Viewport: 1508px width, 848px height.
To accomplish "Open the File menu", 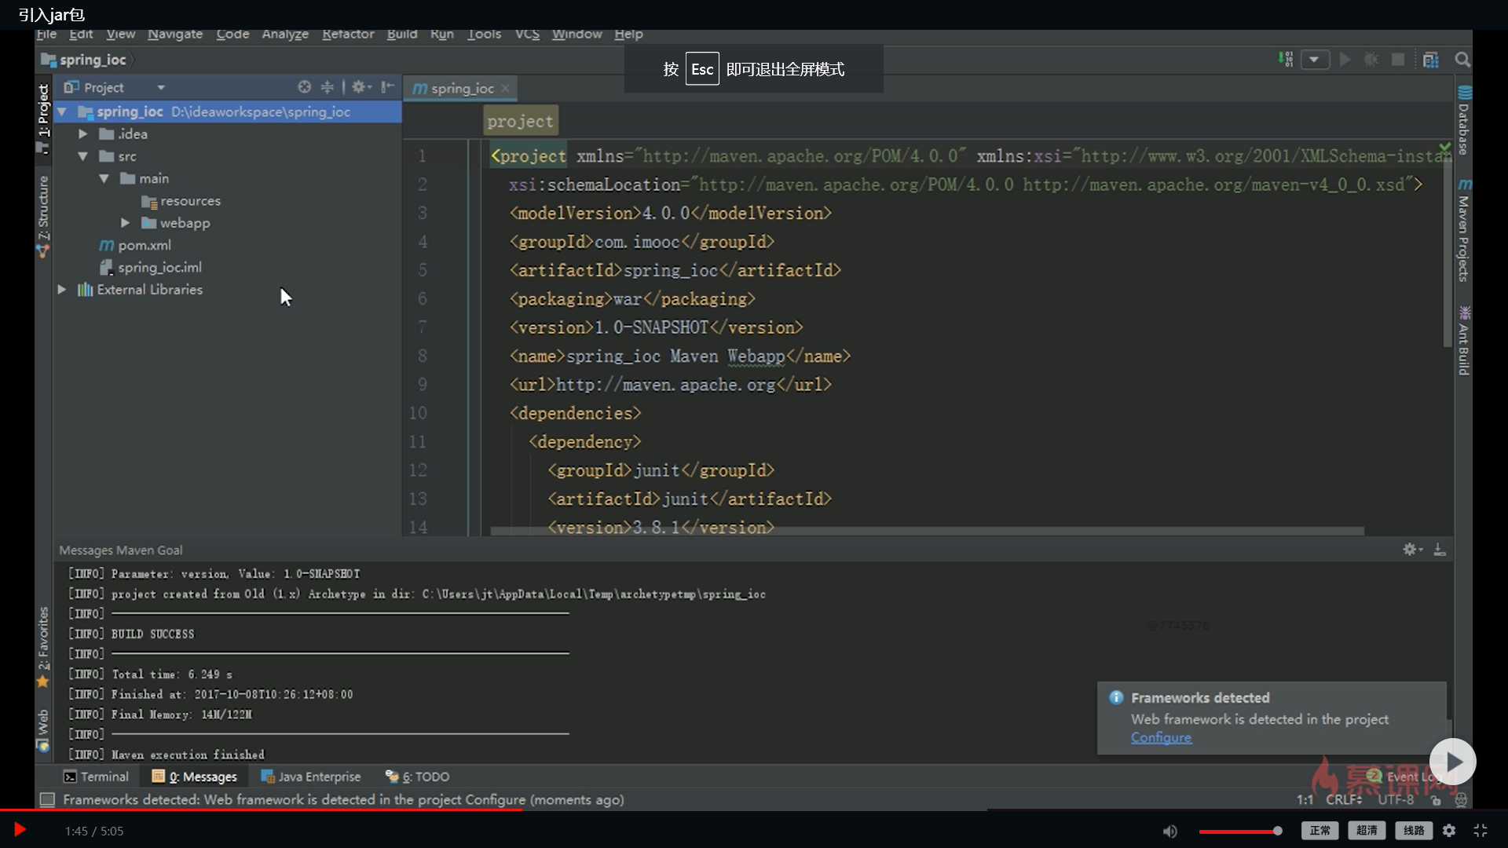I will coord(46,34).
